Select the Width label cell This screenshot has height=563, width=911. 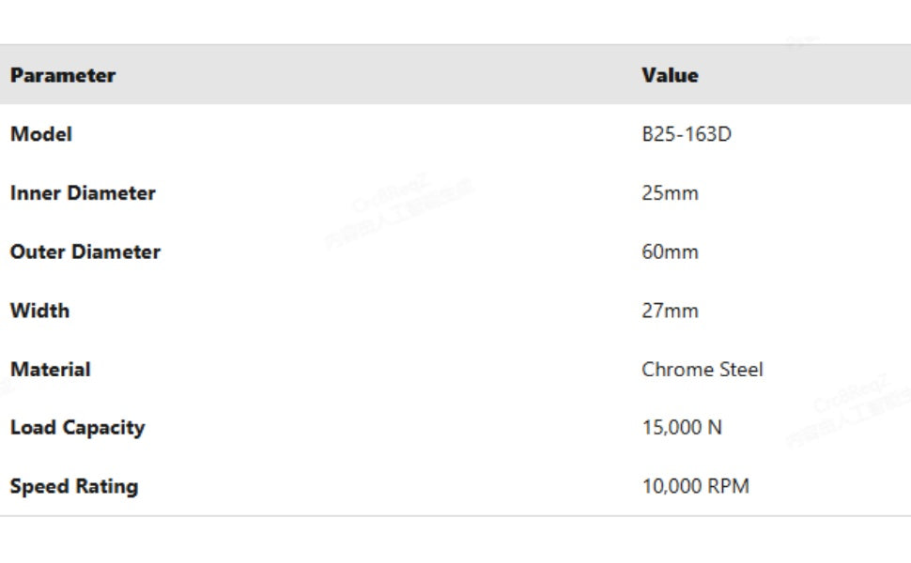(39, 311)
